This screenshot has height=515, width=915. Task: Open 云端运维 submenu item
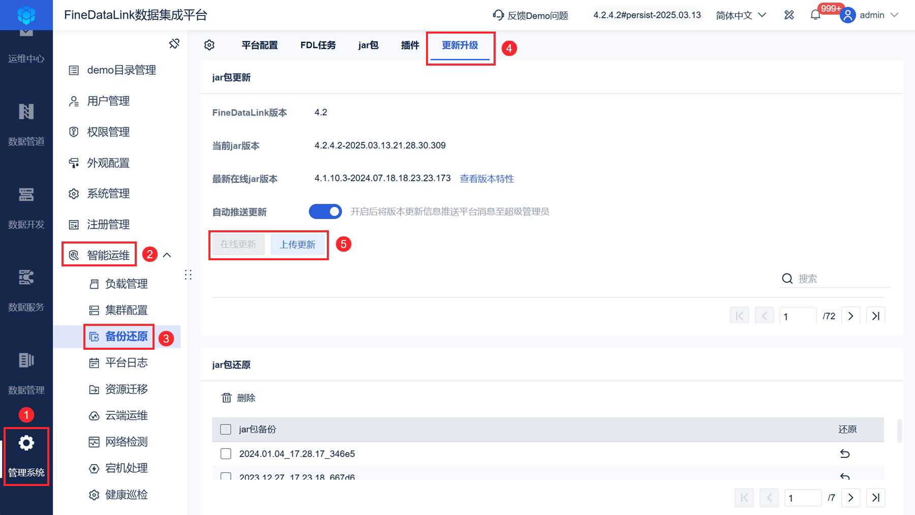point(126,416)
